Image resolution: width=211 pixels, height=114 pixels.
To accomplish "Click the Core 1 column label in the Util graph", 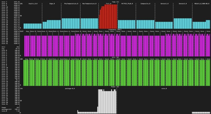I will click(x=38, y=59).
